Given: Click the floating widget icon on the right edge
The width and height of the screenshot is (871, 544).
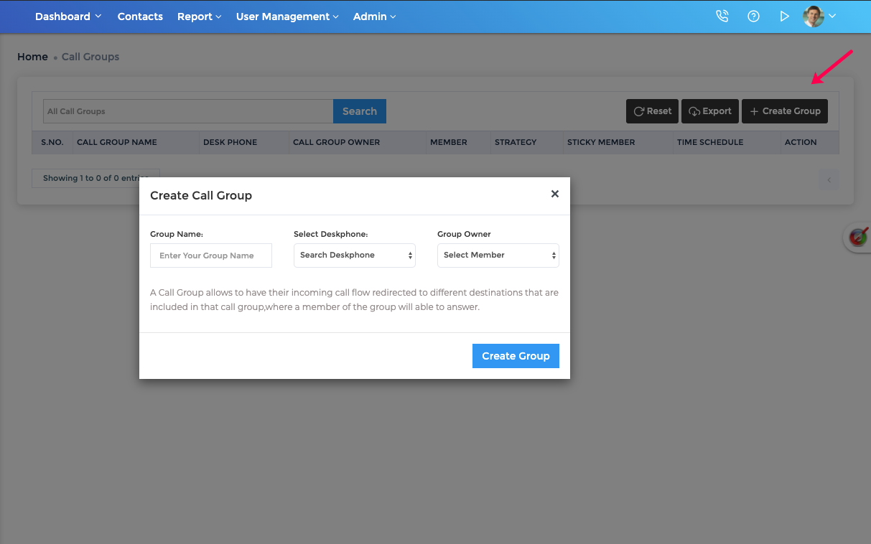Looking at the screenshot, I should click(859, 237).
